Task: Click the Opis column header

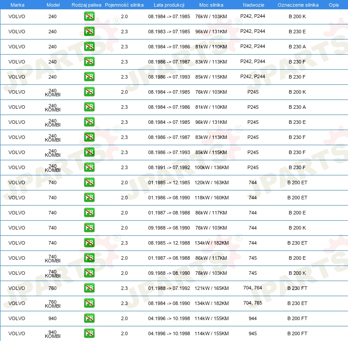Action: (333, 4)
